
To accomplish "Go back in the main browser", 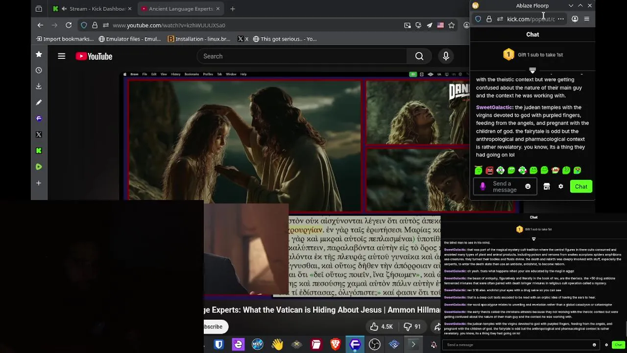I will click(x=41, y=25).
